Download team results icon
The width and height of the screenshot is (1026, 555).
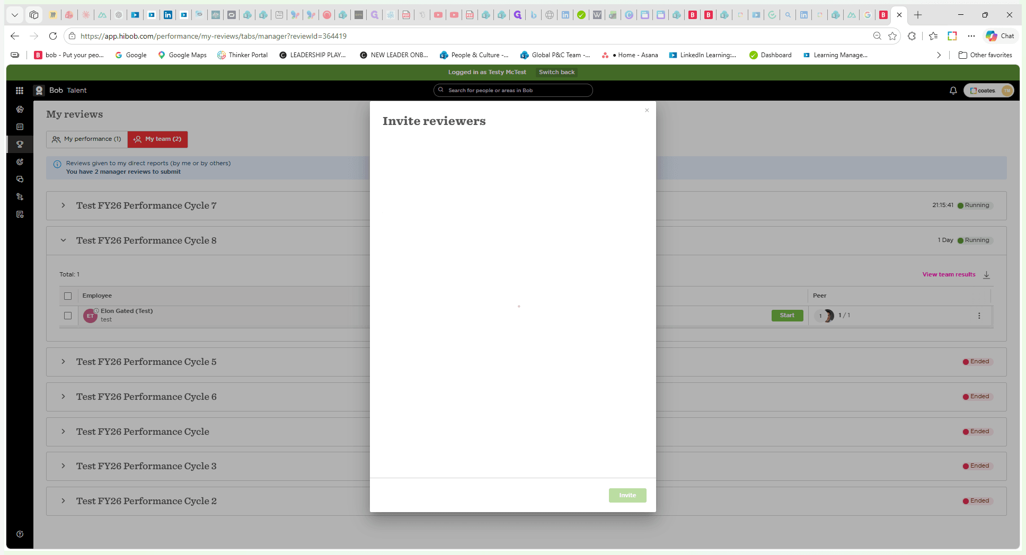pos(987,274)
